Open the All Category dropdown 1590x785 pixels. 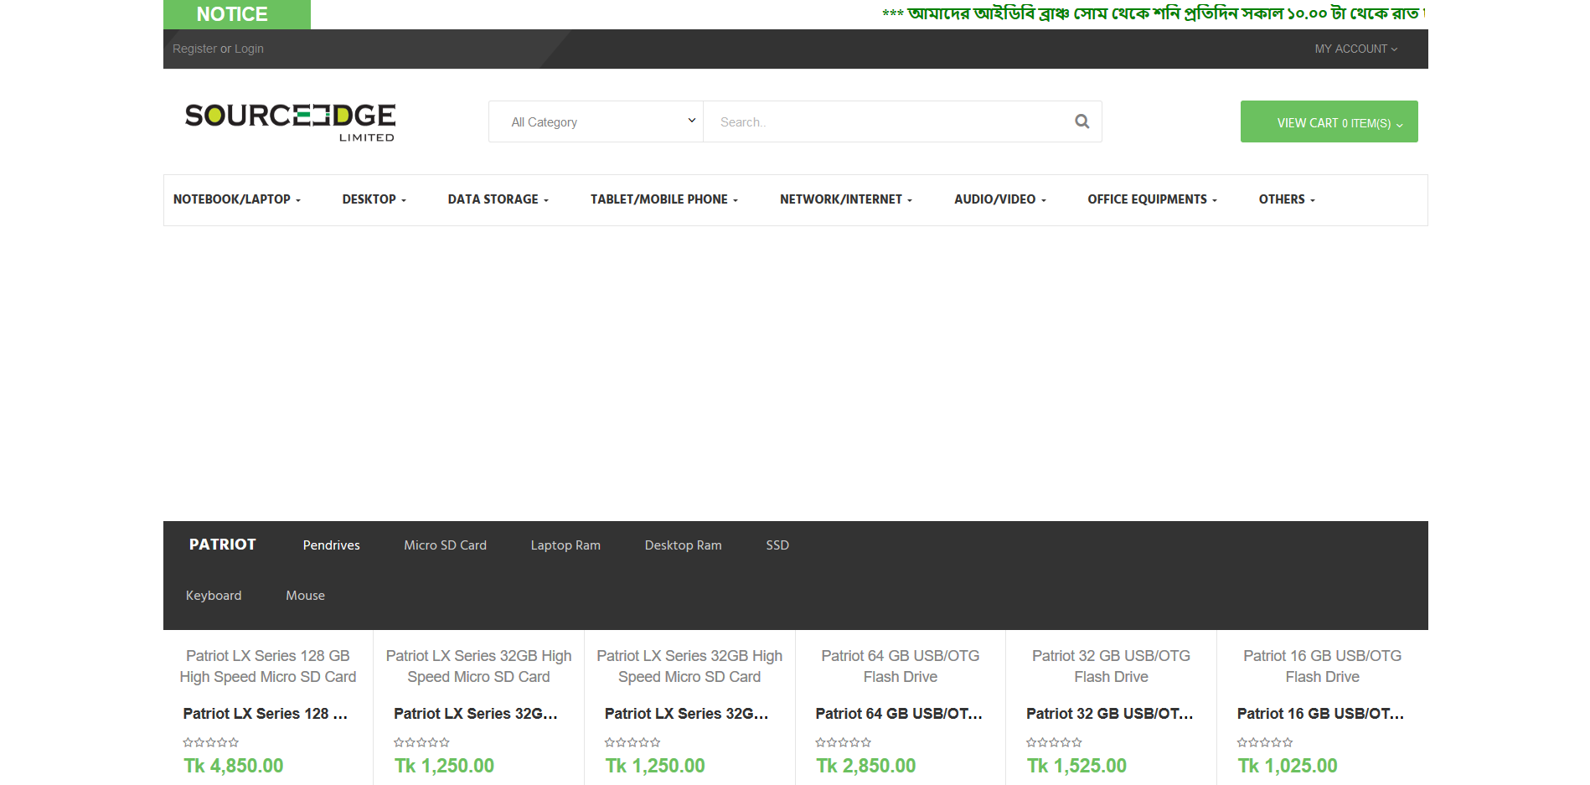tap(596, 121)
